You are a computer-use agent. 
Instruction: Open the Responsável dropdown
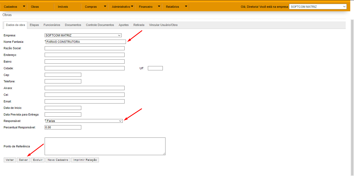(x=84, y=121)
